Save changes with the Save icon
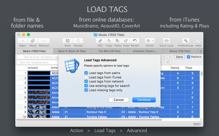 click(68, 41)
